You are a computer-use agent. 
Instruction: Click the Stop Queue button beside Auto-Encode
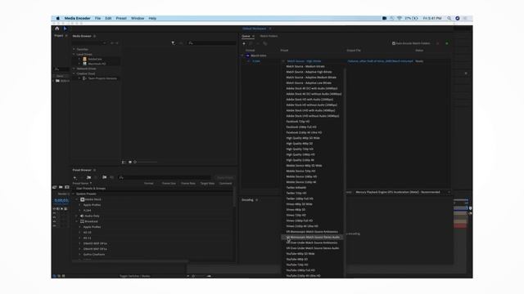(x=437, y=43)
